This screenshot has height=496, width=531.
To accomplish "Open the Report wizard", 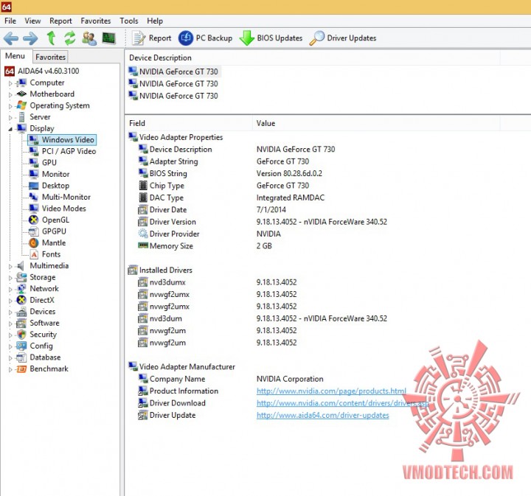I will click(x=151, y=38).
